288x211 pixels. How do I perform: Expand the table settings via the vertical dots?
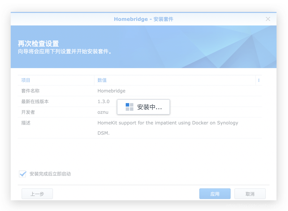[x=259, y=80]
